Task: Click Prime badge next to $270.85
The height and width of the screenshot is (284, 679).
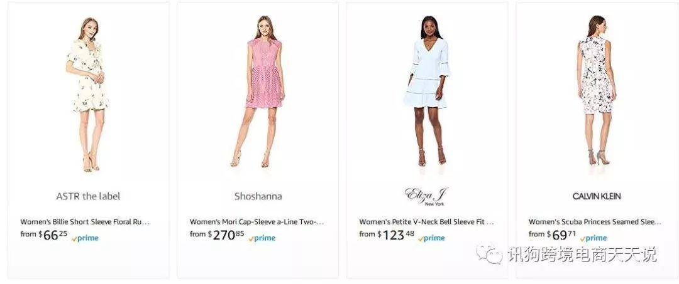Action: click(262, 238)
